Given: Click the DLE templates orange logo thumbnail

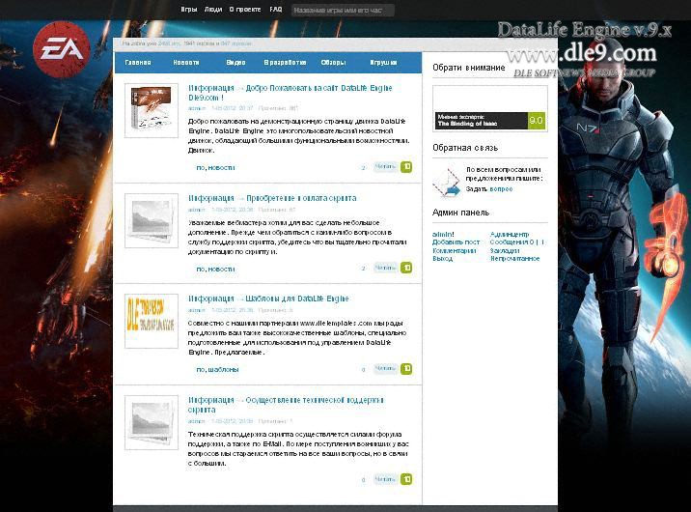Looking at the screenshot, I should [x=152, y=321].
